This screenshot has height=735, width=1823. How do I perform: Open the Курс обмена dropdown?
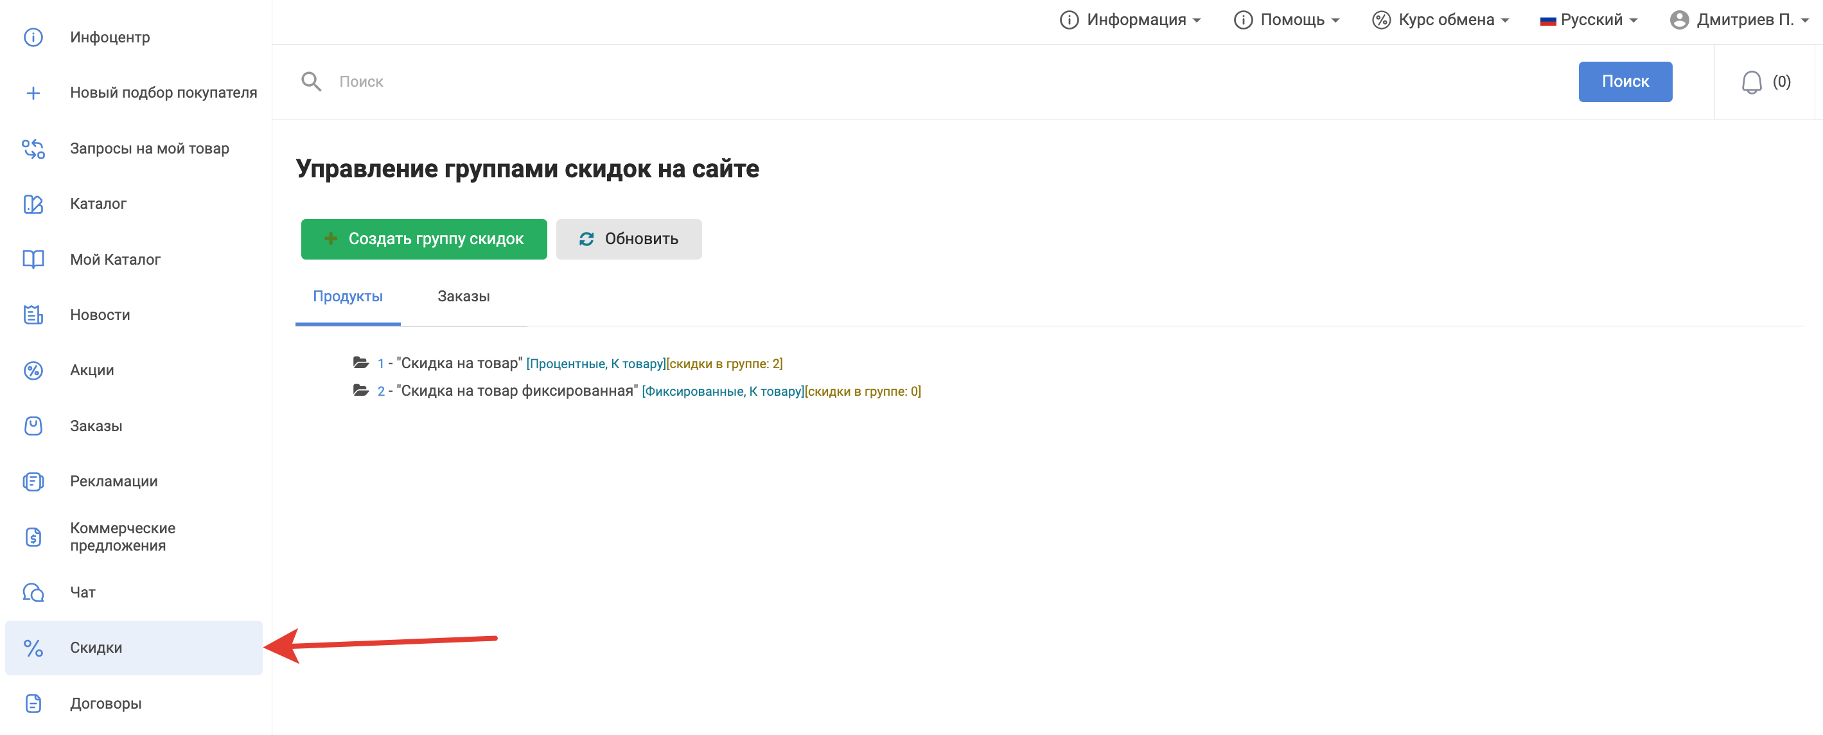(x=1440, y=20)
